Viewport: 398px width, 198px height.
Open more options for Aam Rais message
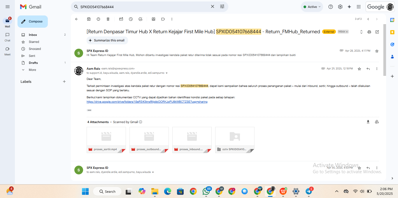(x=377, y=69)
